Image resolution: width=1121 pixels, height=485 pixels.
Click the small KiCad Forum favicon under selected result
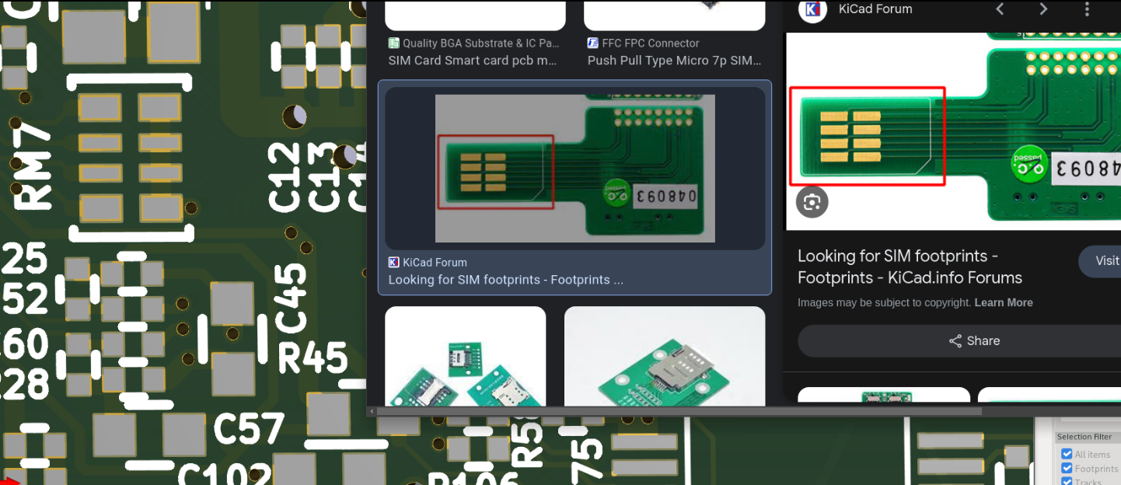pyautogui.click(x=394, y=263)
